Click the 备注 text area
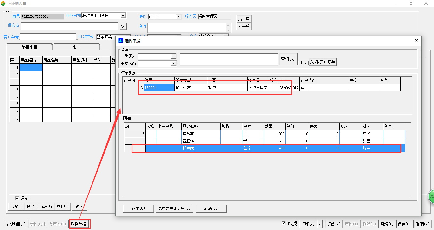Image resolution: width=434 pixels, height=230 pixels. pos(187,27)
